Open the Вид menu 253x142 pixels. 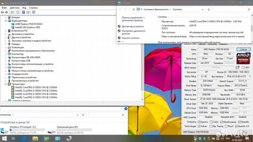point(24,8)
